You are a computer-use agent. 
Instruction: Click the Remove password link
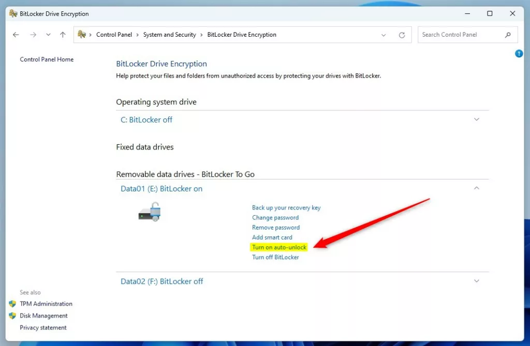[x=275, y=227]
